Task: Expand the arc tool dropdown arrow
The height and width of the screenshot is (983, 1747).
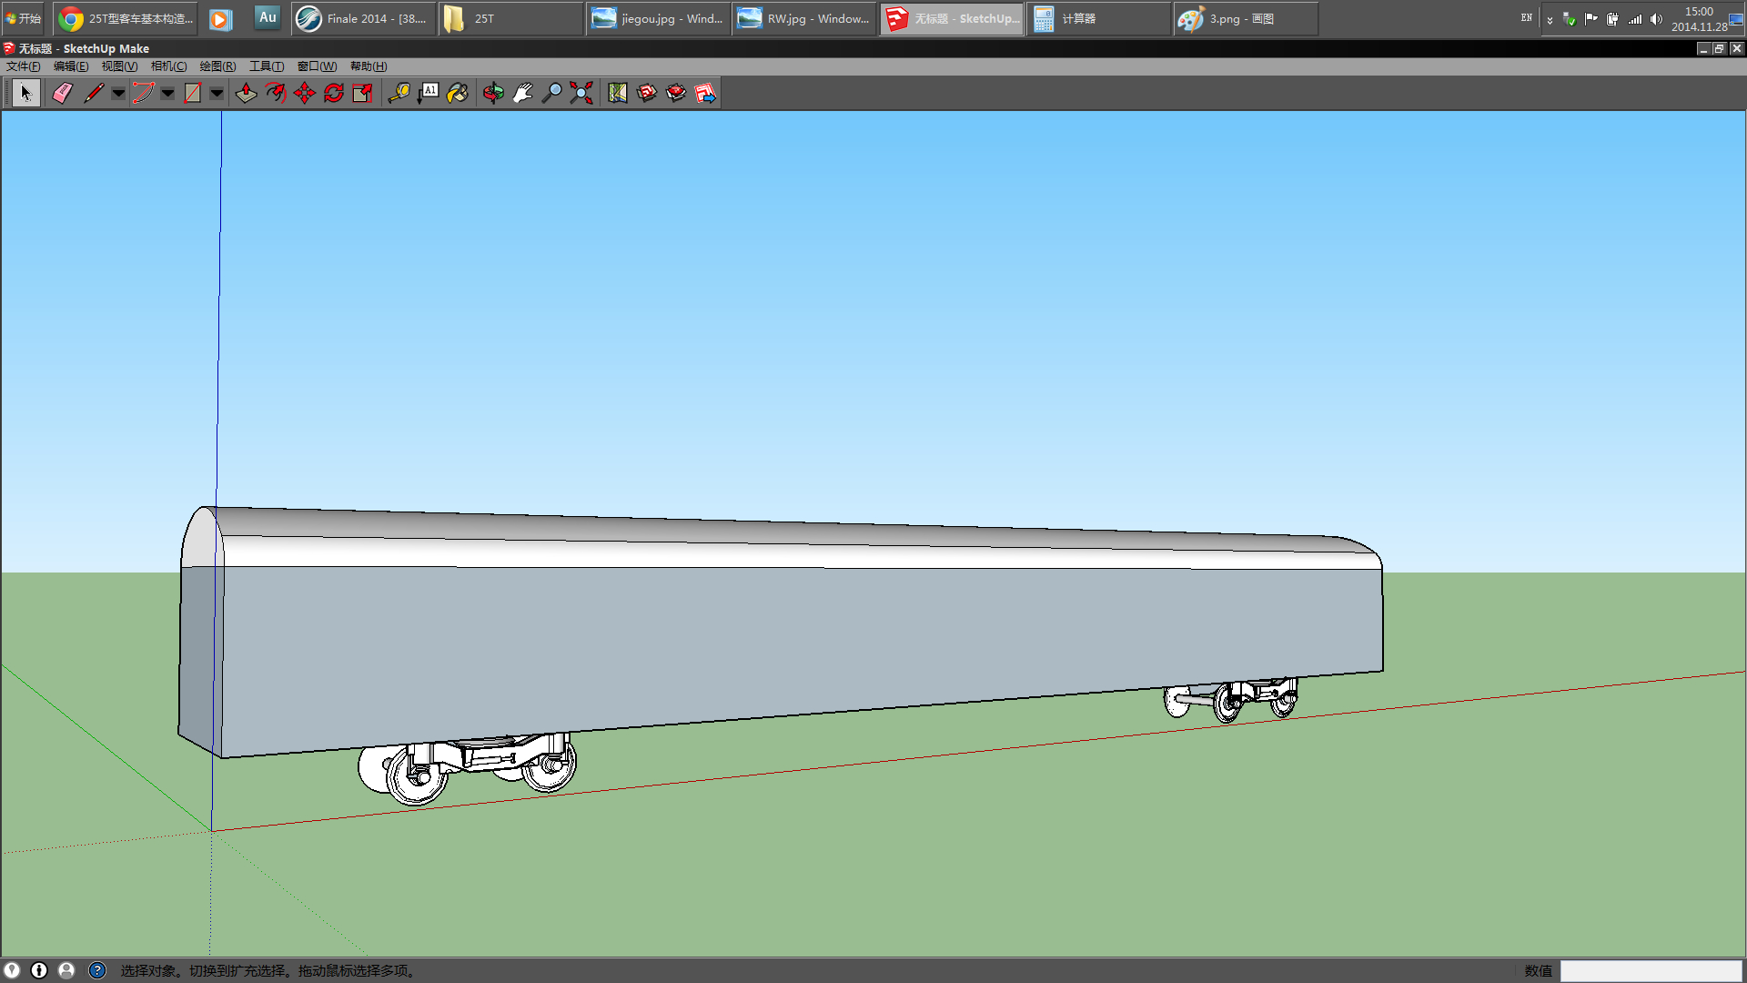Action: (167, 93)
